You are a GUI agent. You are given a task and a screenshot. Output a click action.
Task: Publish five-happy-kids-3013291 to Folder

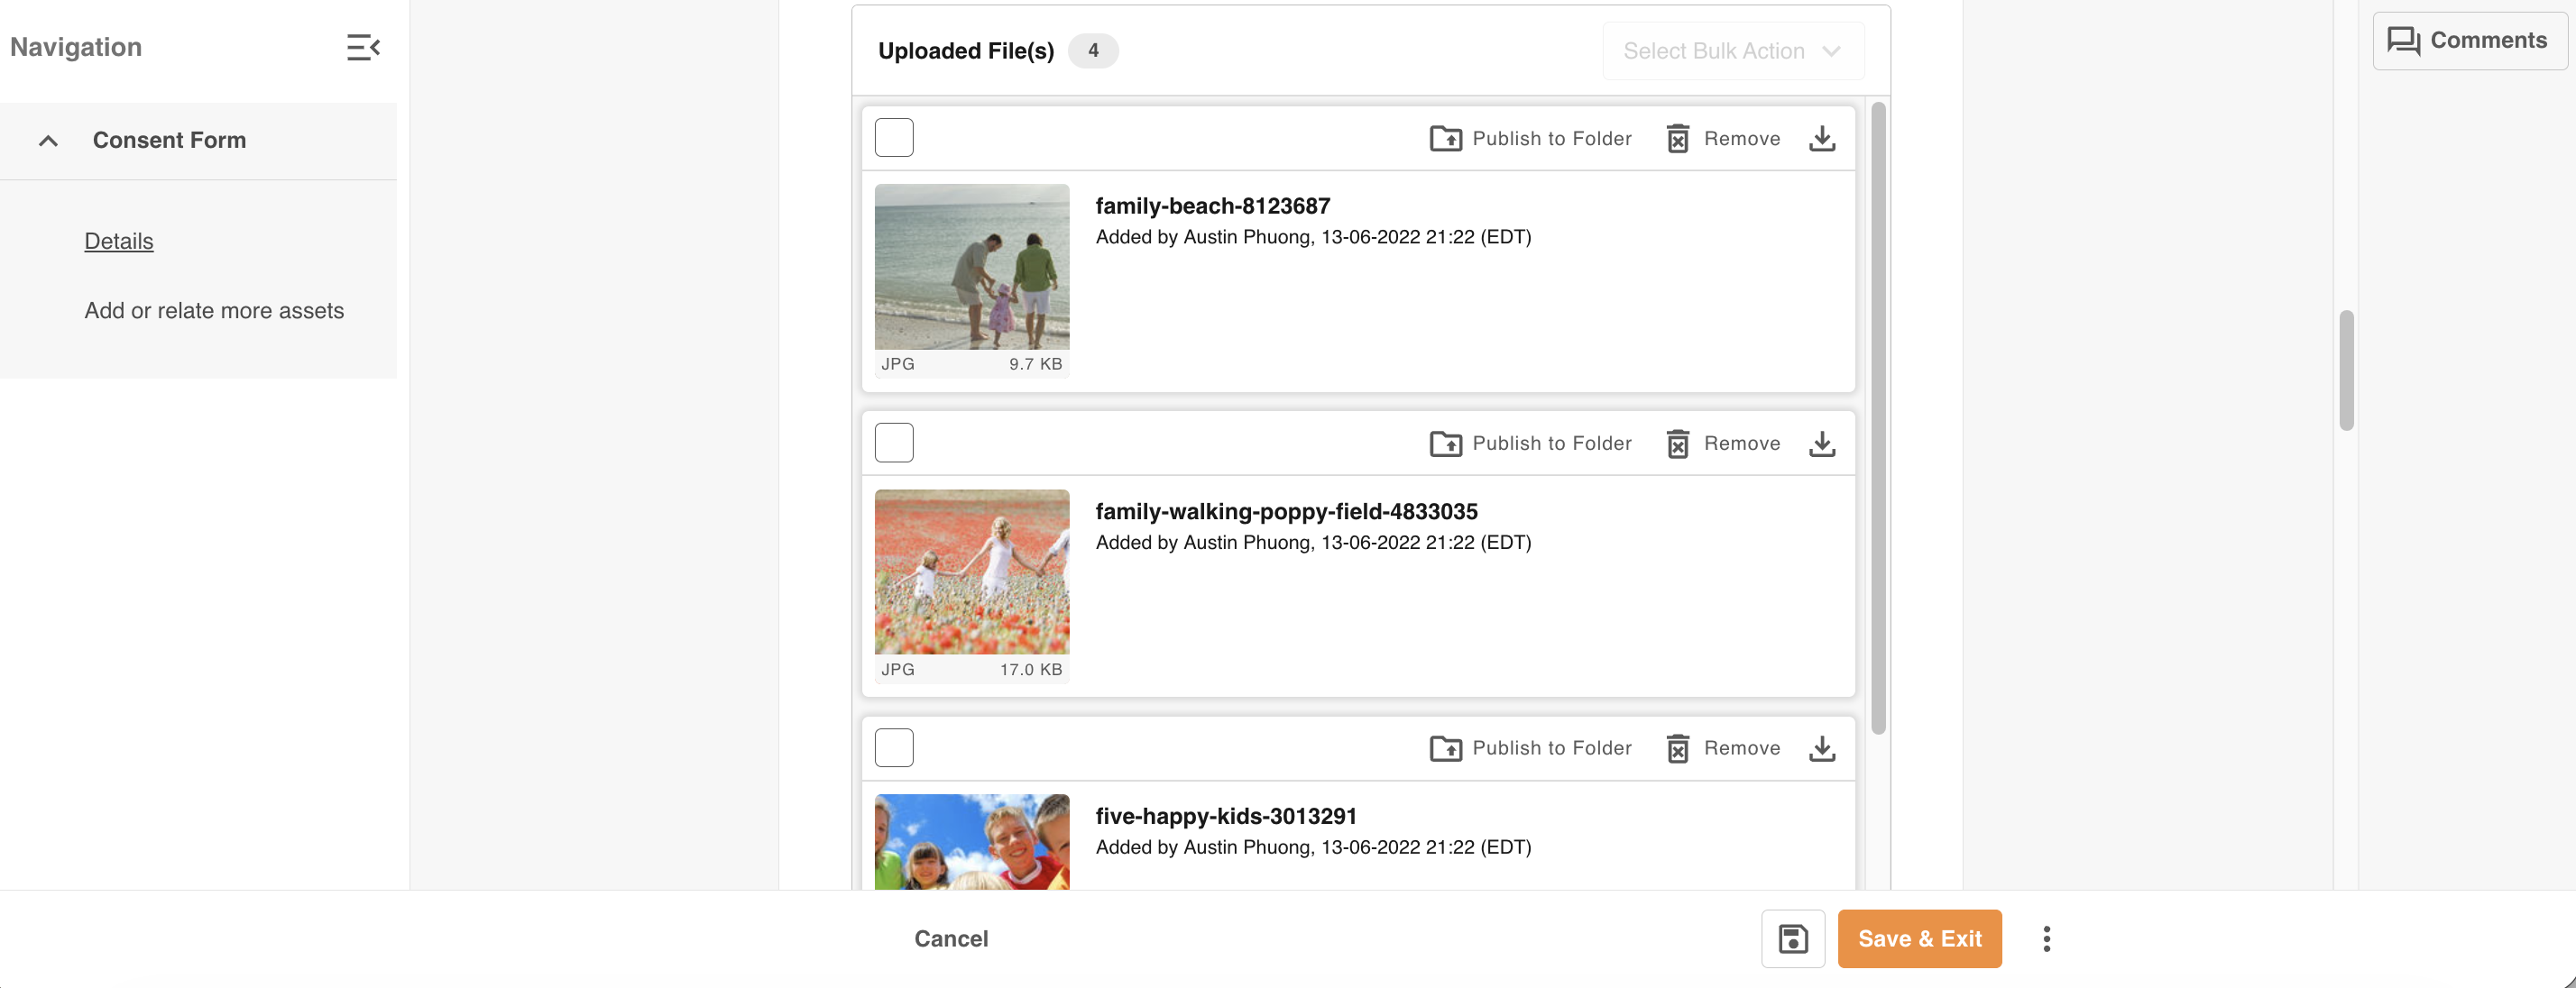coord(1530,748)
